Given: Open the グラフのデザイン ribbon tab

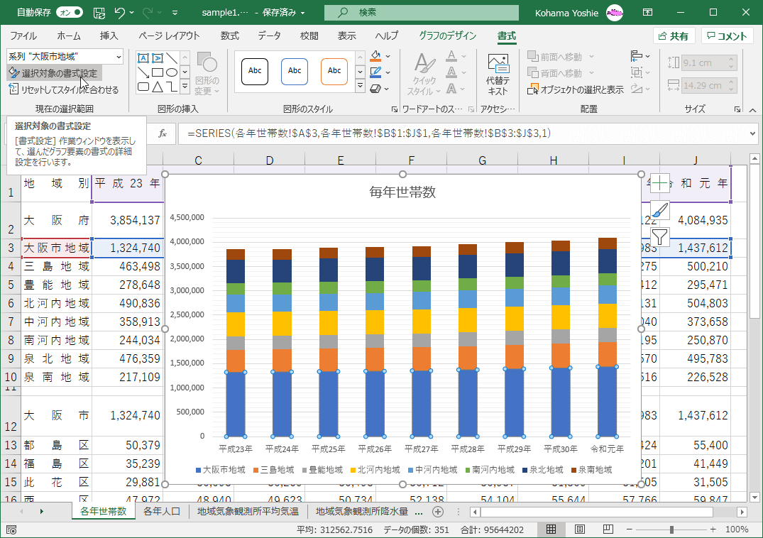Looking at the screenshot, I should [448, 35].
